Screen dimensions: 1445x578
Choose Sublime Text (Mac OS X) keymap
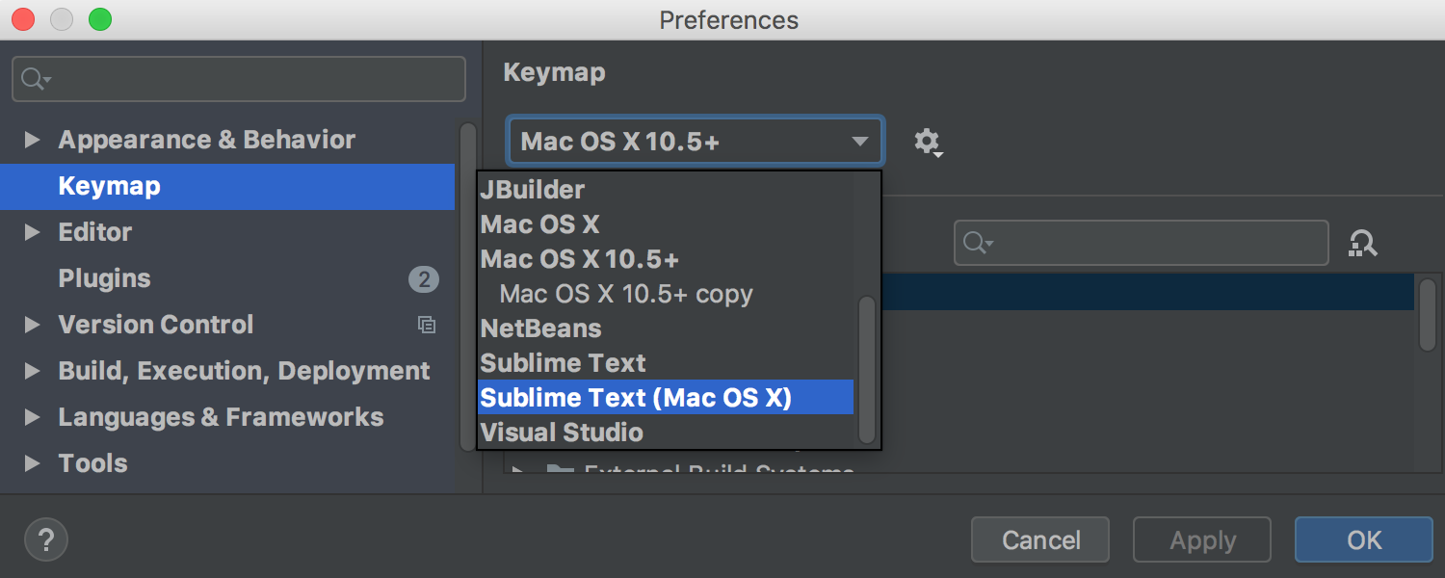point(666,398)
